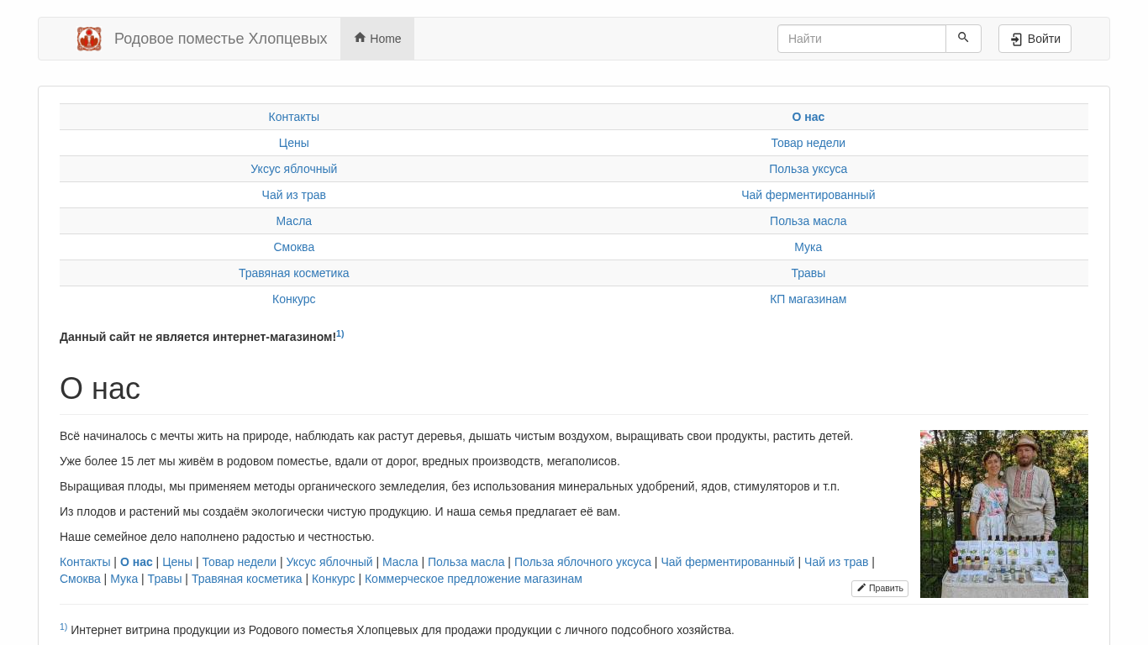Image resolution: width=1148 pixels, height=645 pixels.
Task: Open Контакты in the top table menu
Action: pyautogui.click(x=294, y=117)
